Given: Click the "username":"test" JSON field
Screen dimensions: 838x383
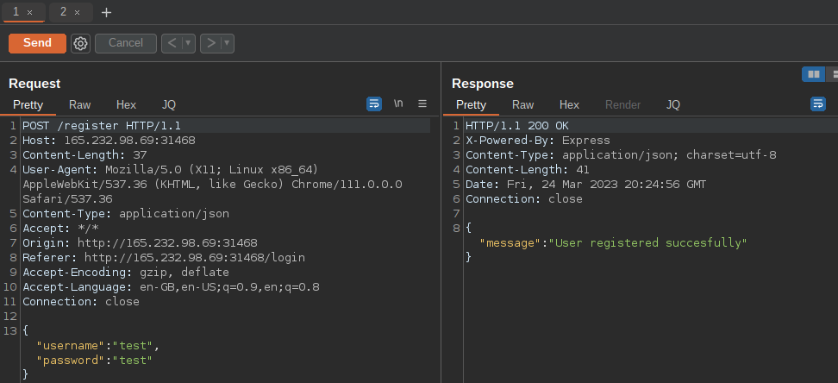Looking at the screenshot, I should tap(97, 346).
